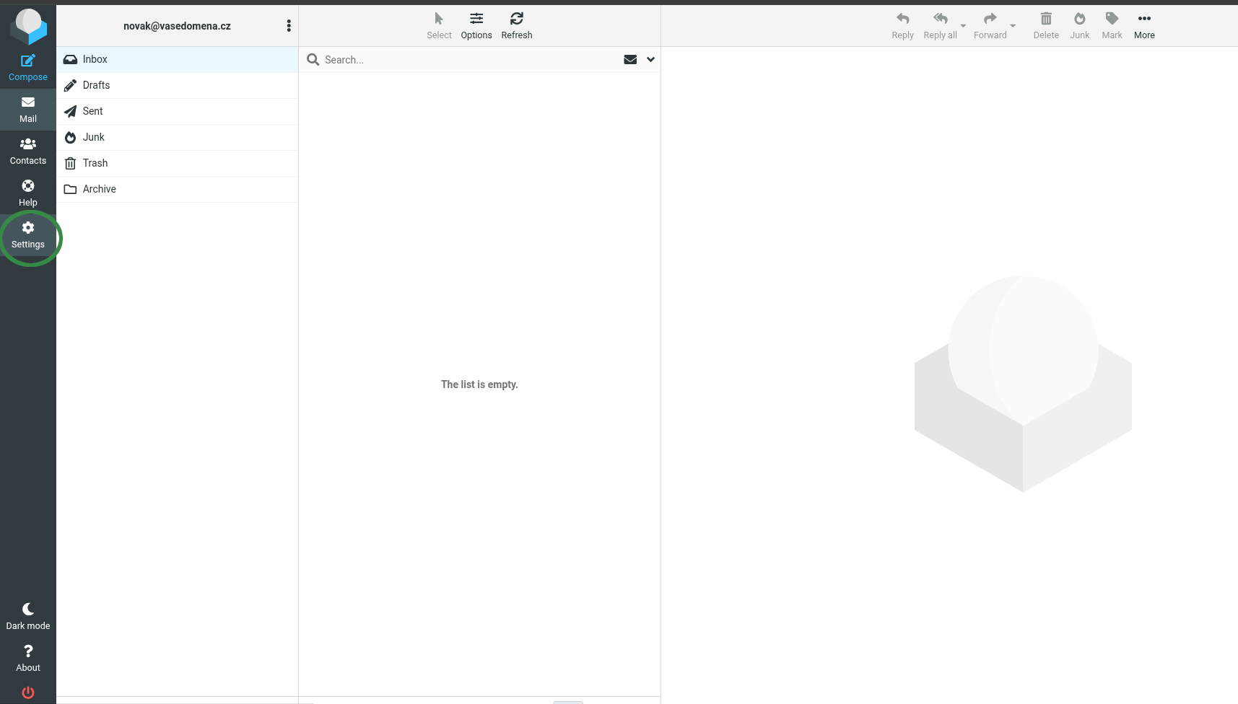Open the Mail section in sidebar

pyautogui.click(x=28, y=110)
